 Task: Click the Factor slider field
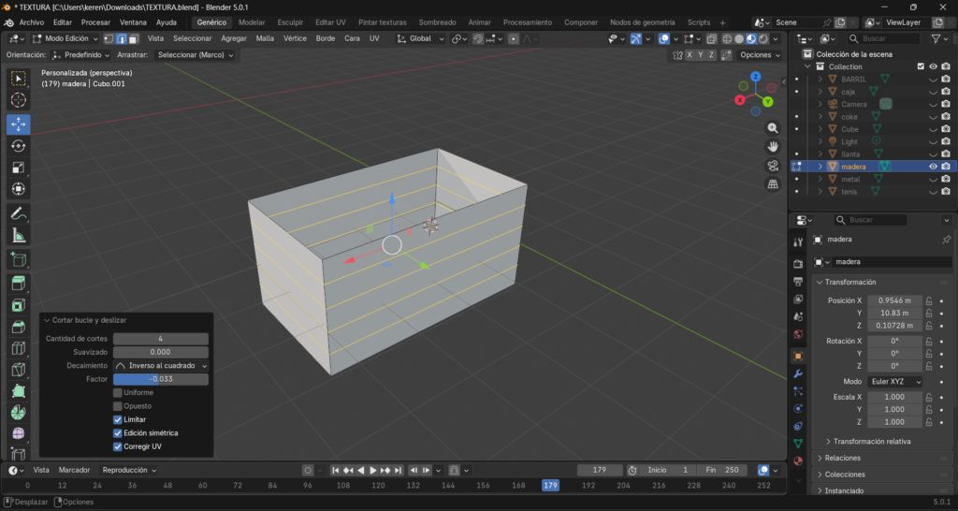pyautogui.click(x=161, y=379)
